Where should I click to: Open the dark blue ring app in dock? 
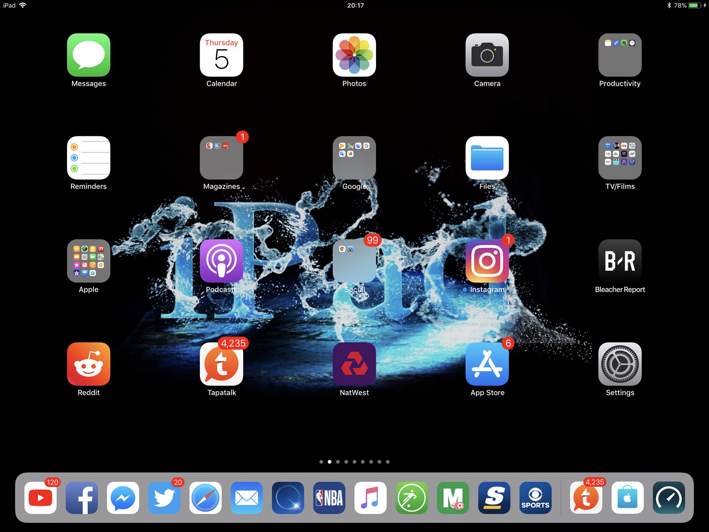click(288, 498)
